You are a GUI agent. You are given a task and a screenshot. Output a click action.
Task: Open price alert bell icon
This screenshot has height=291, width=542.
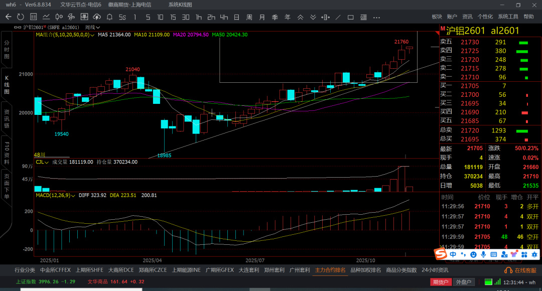click(109, 17)
